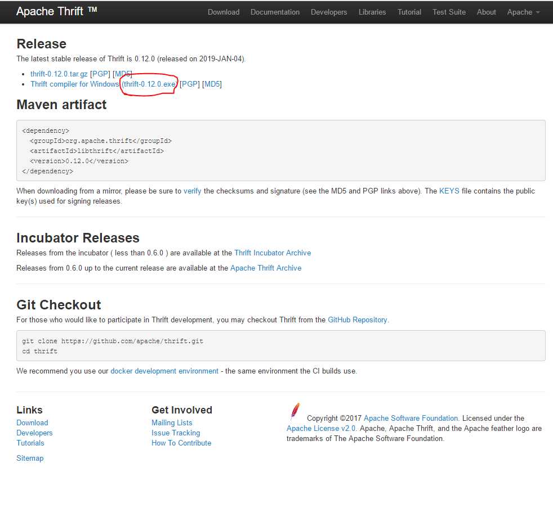Open the Documentation nav item
The image size is (553, 508).
tap(275, 12)
